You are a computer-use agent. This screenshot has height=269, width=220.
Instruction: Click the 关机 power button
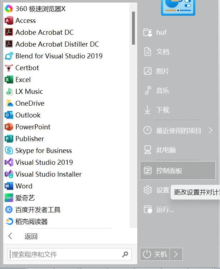[x=155, y=254]
